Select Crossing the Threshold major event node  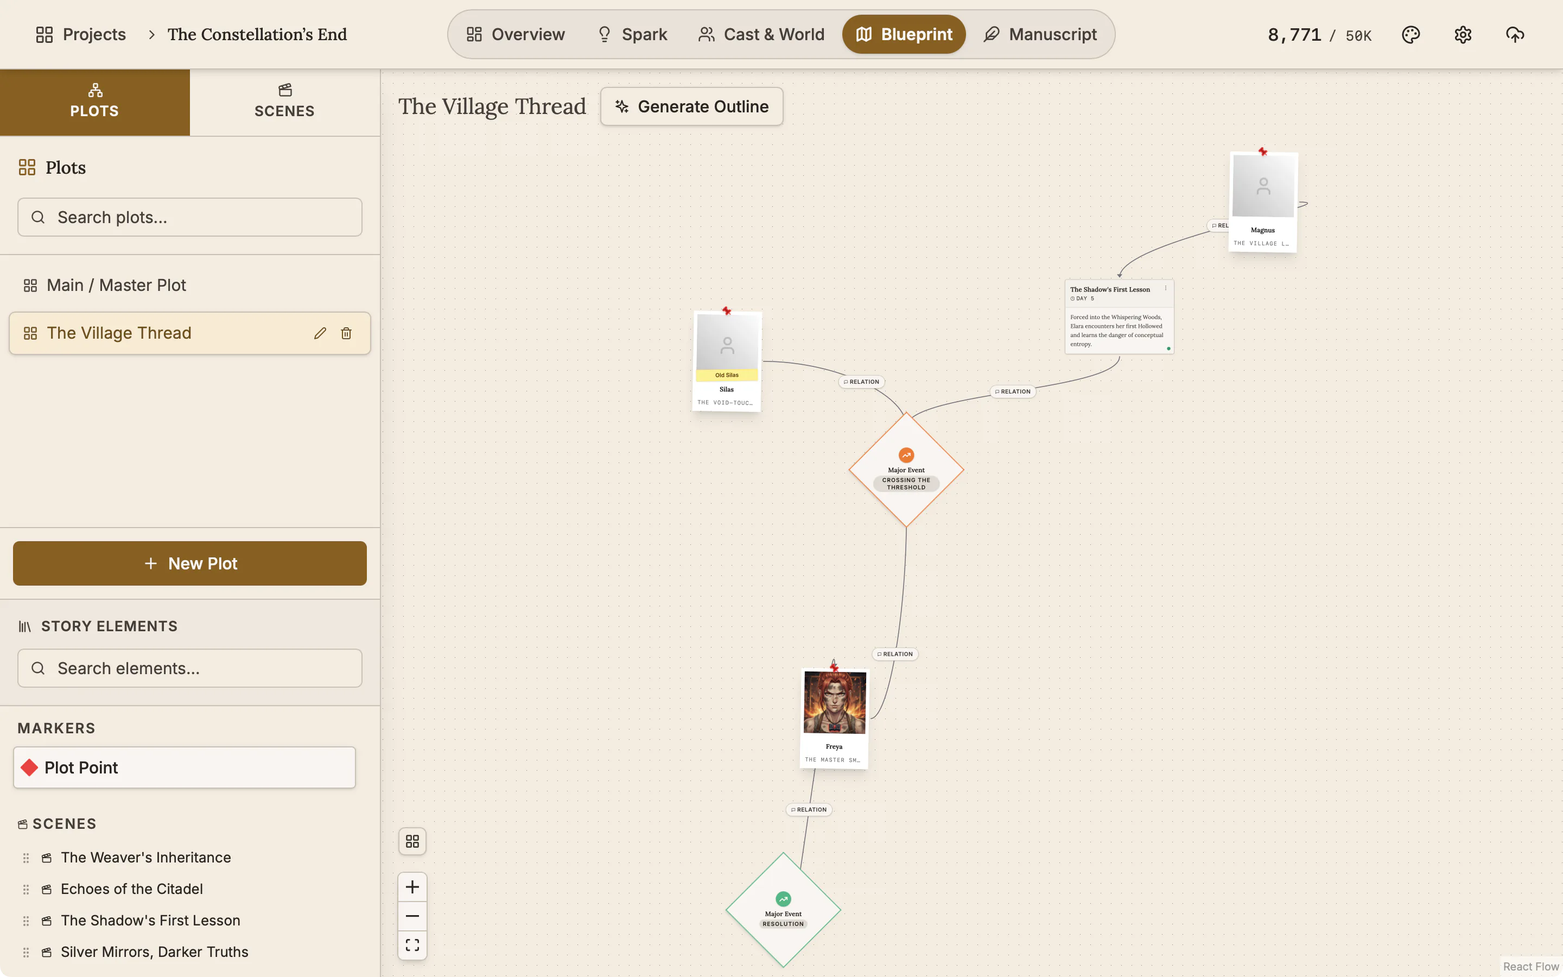tap(906, 471)
